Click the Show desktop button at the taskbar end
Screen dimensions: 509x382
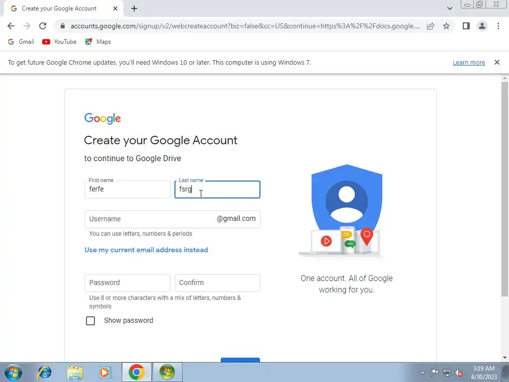coord(506,372)
